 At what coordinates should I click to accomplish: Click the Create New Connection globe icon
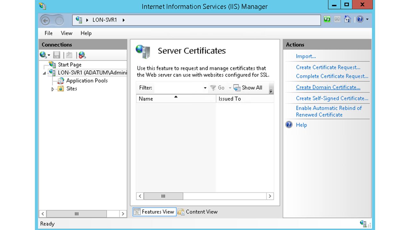(x=43, y=55)
